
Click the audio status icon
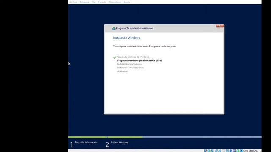click(212, 151)
